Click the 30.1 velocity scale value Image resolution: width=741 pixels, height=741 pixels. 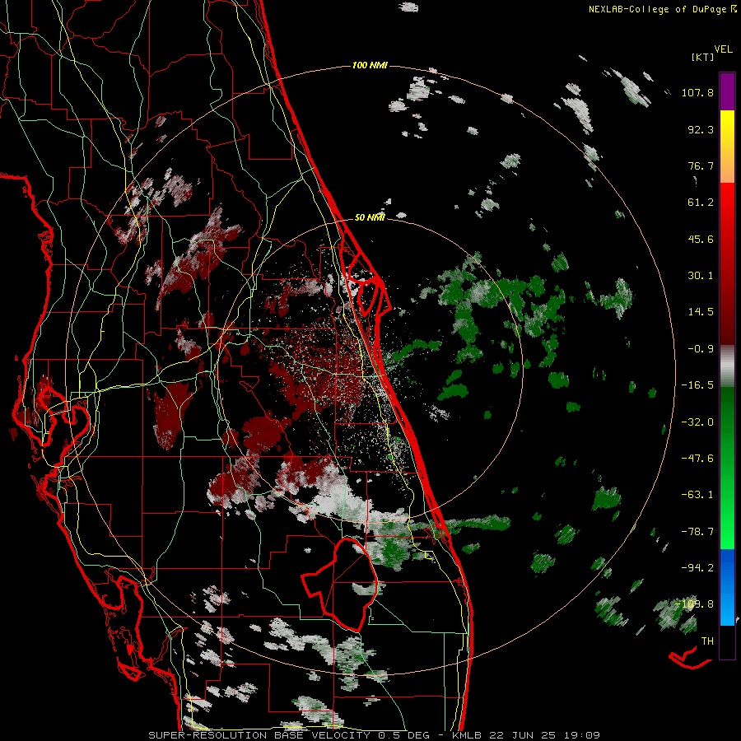pyautogui.click(x=701, y=276)
